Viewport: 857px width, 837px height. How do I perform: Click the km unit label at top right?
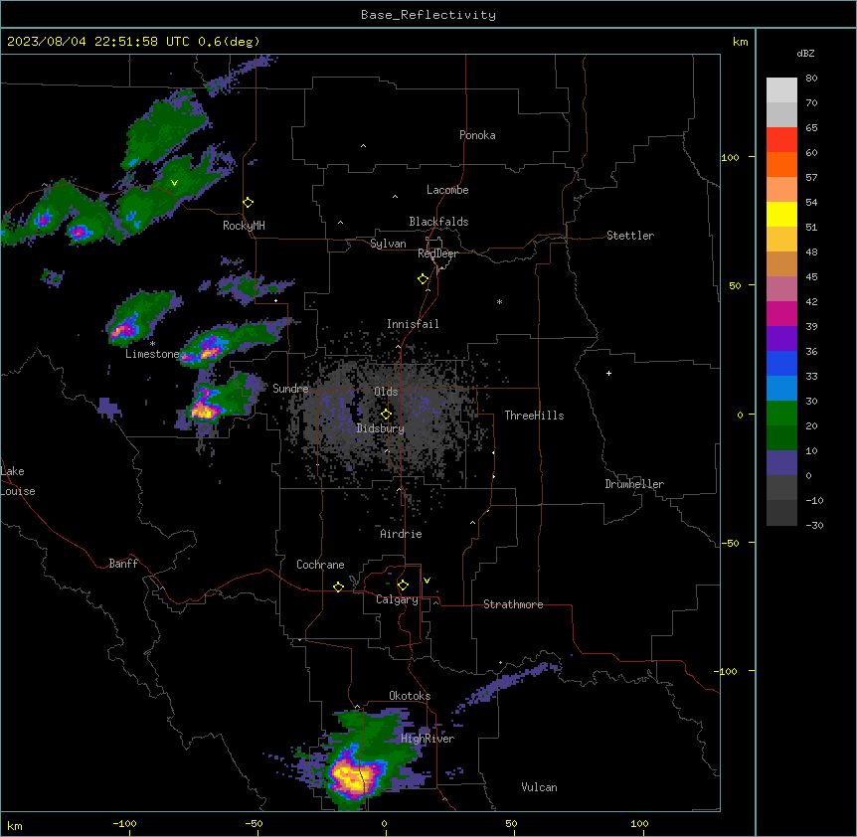click(x=740, y=42)
